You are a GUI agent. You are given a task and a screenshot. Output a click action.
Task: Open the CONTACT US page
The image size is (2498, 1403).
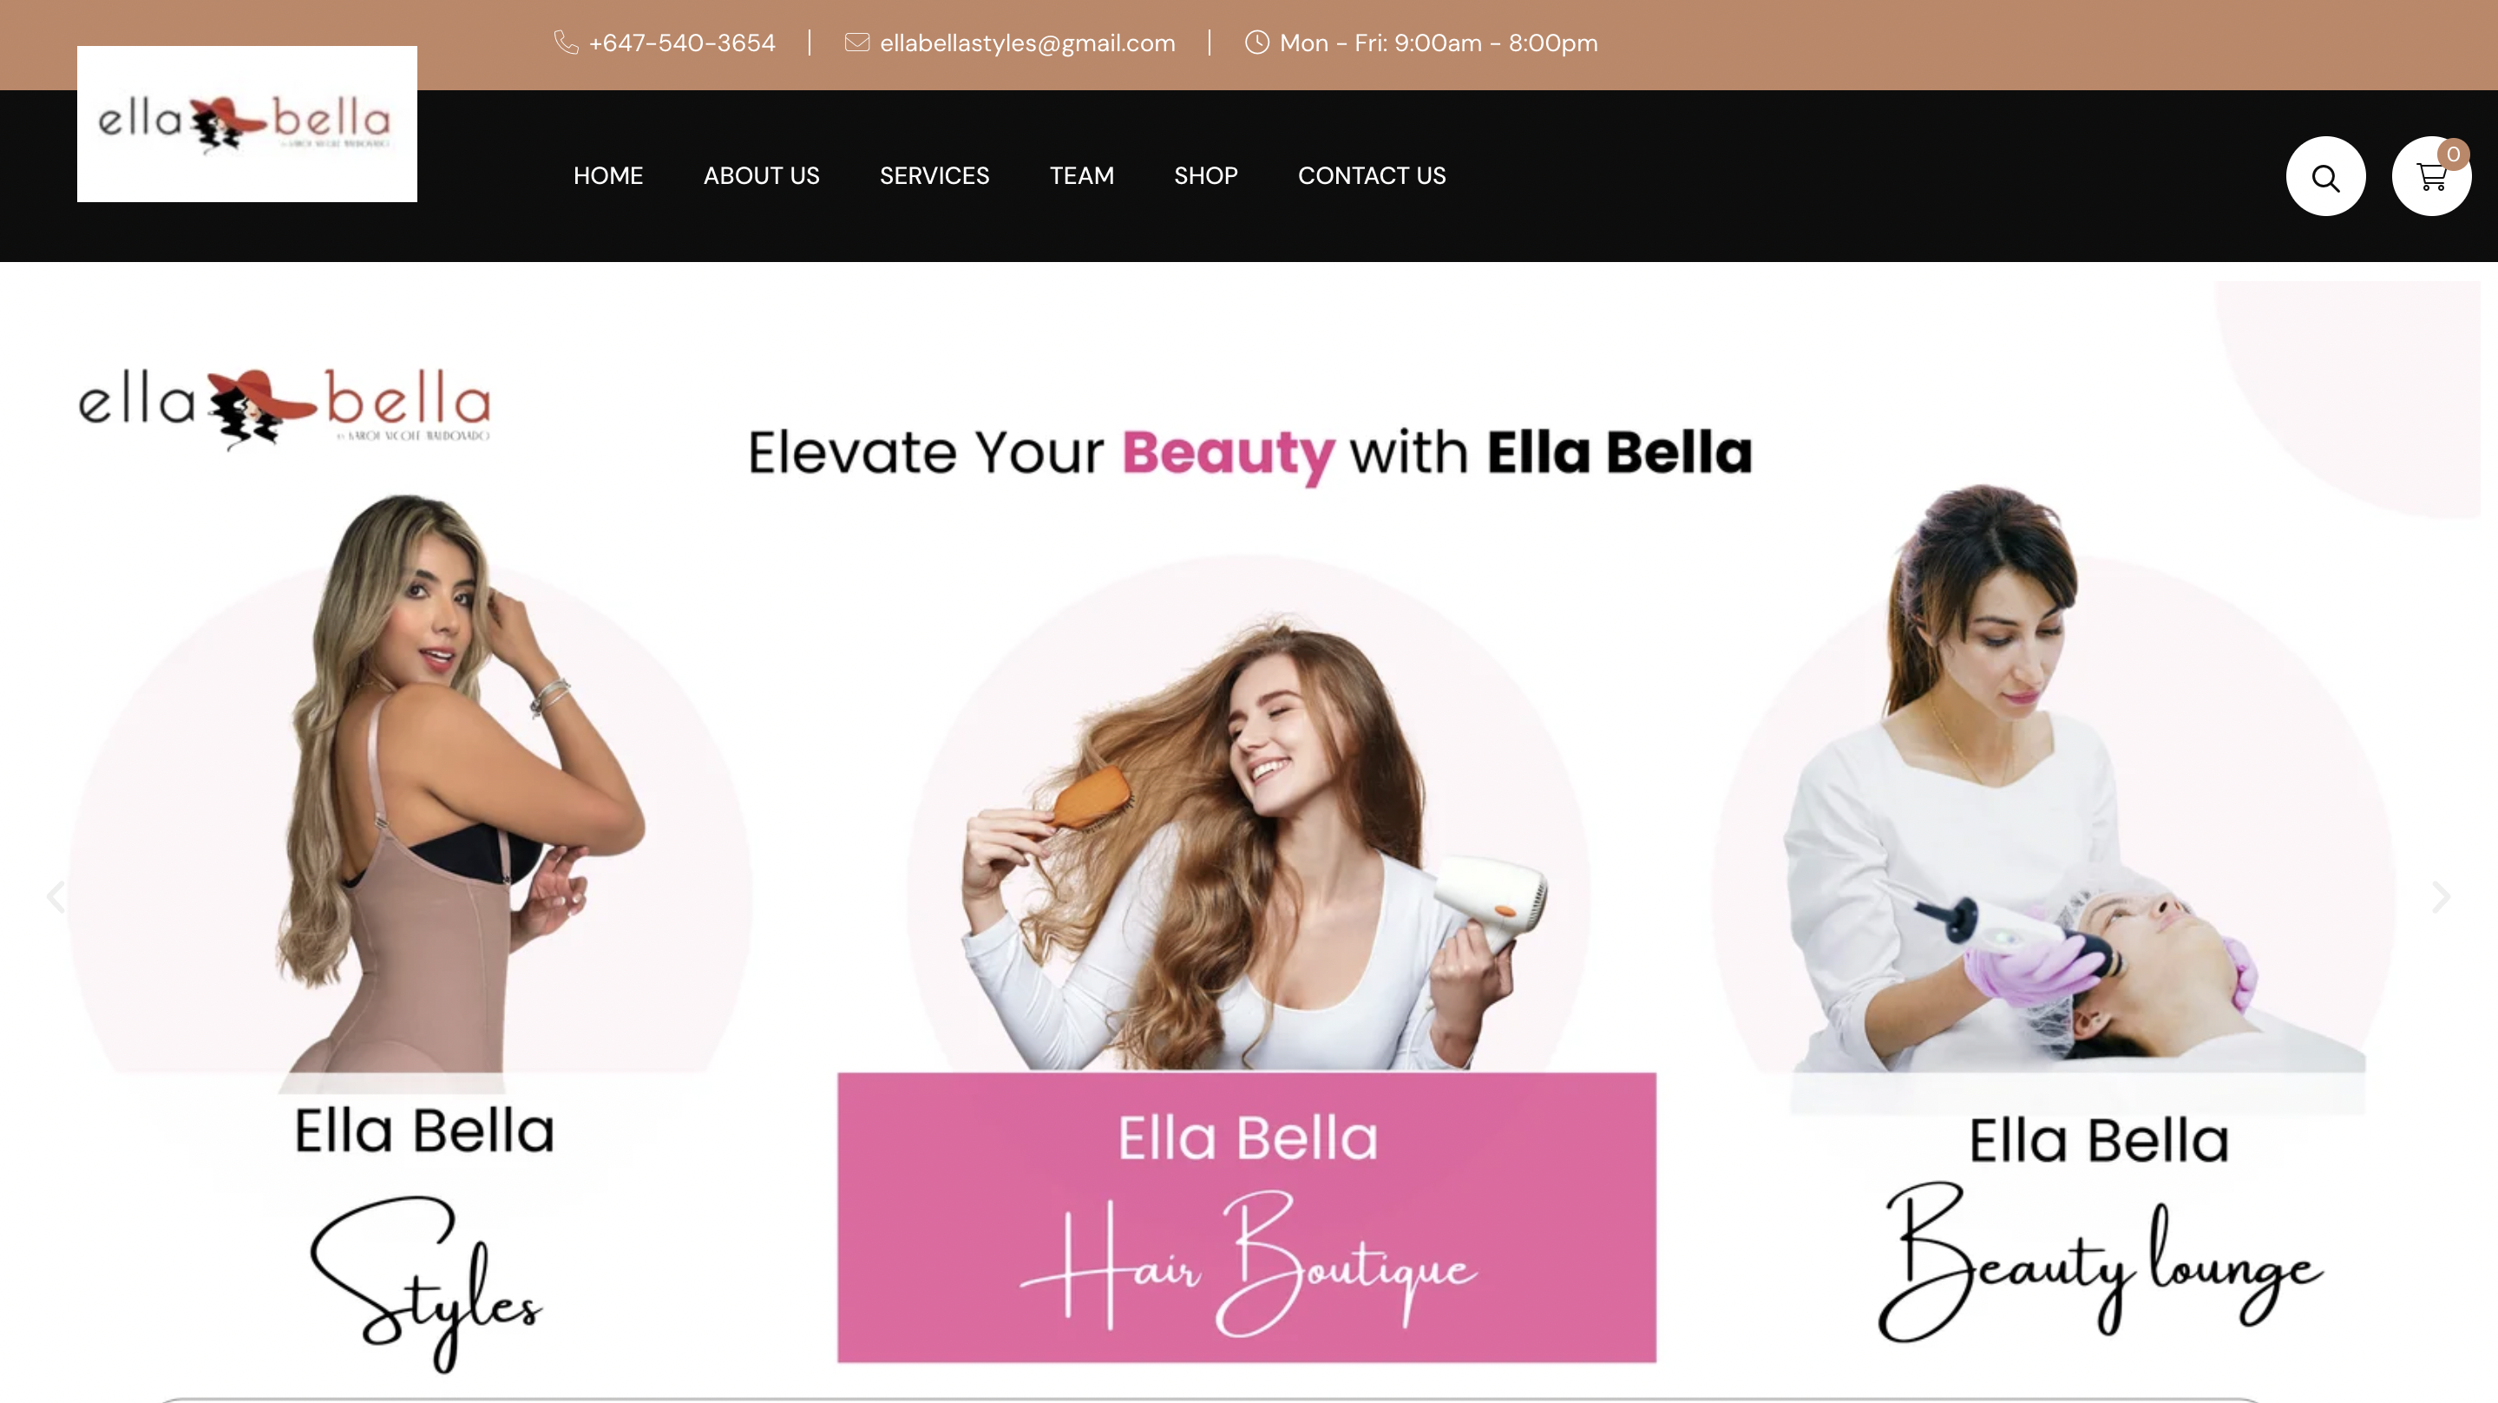click(1371, 175)
